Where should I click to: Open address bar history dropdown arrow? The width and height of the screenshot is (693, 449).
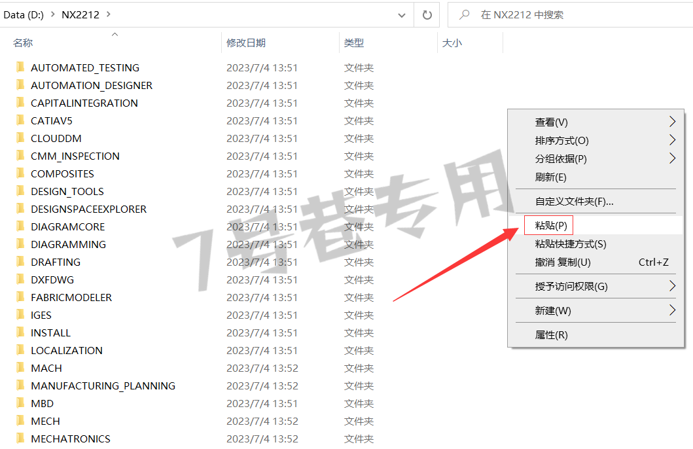point(402,16)
